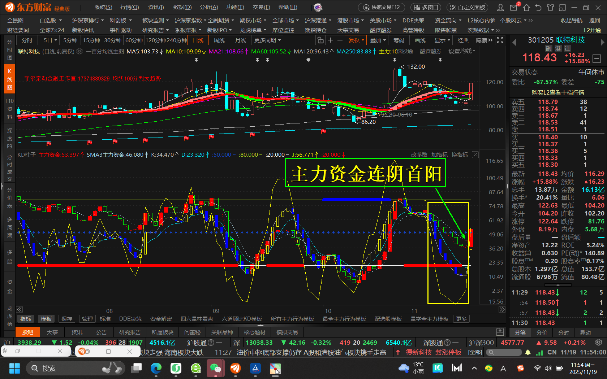Select the 股吧 bottom tab
The image size is (607, 379).
28,332
